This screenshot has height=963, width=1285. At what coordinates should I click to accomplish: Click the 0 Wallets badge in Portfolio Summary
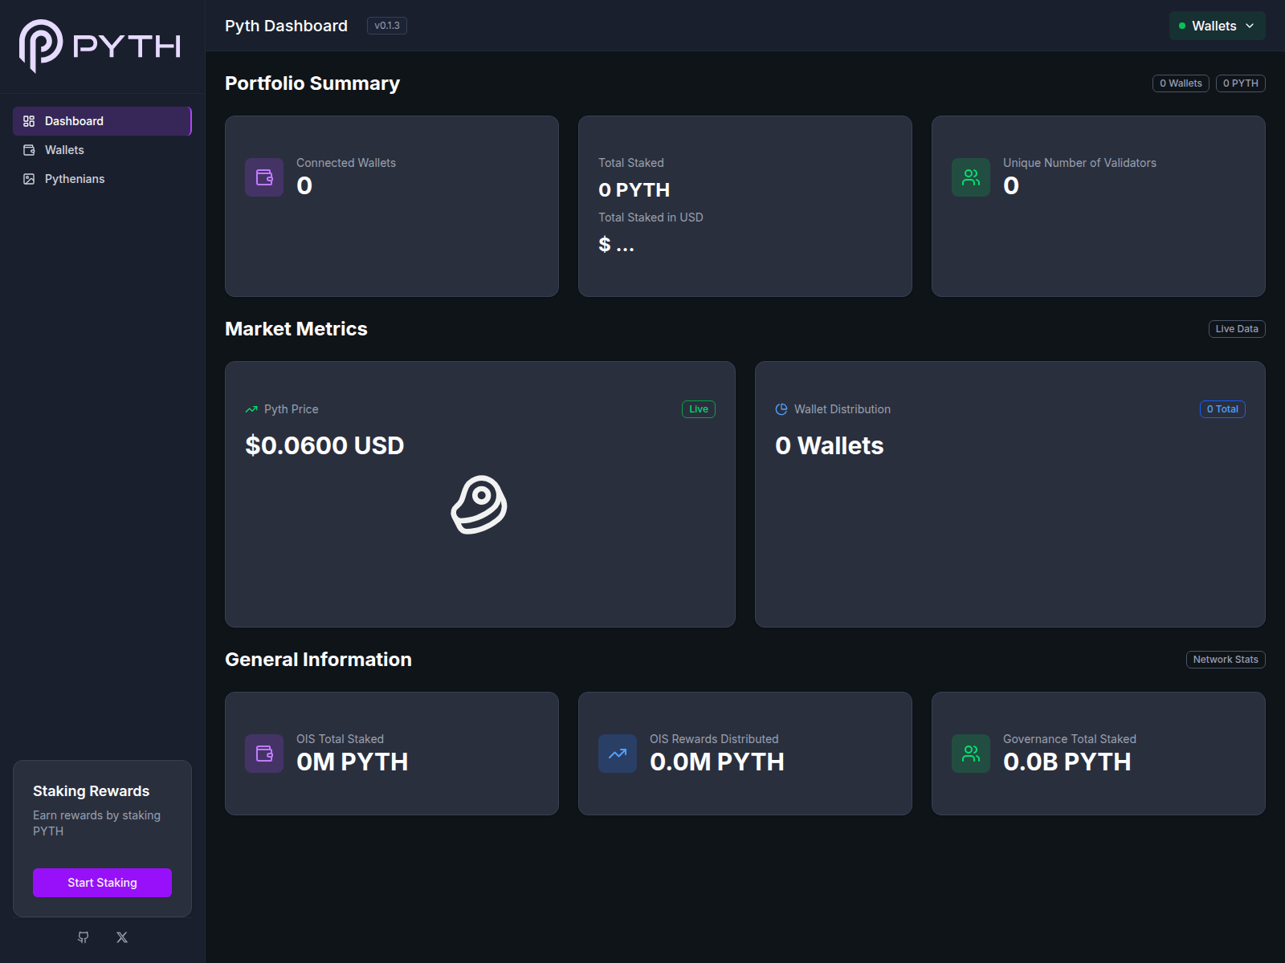coord(1181,83)
